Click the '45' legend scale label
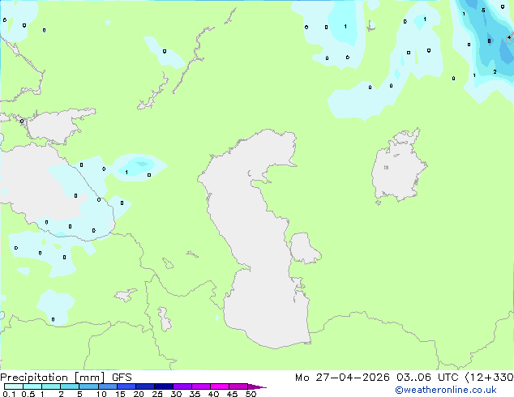This screenshot has height=397, width=514. [x=232, y=394]
